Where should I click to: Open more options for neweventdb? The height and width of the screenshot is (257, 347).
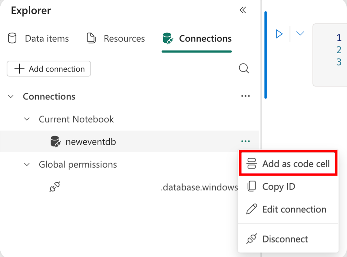(246, 141)
